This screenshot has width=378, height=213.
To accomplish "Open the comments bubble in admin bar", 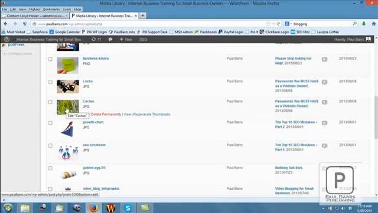I will [x=110, y=40].
